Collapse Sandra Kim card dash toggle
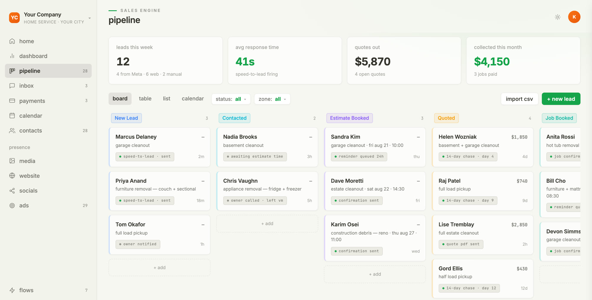The image size is (592, 300). [x=419, y=137]
